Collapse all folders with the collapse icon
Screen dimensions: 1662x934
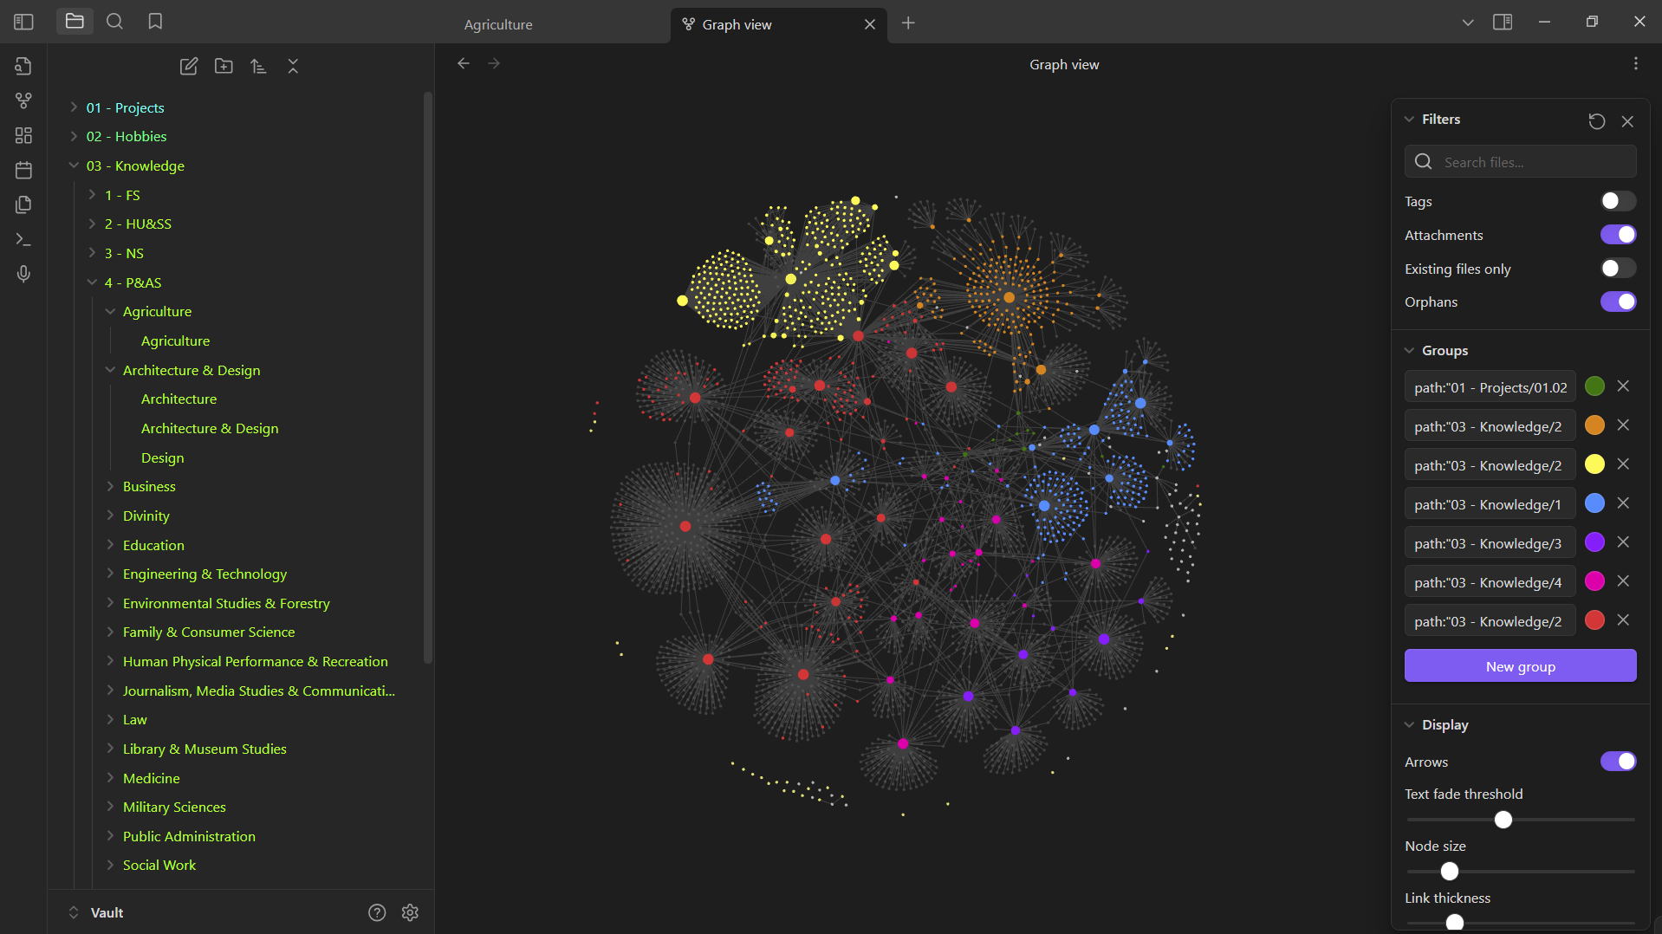point(293,66)
